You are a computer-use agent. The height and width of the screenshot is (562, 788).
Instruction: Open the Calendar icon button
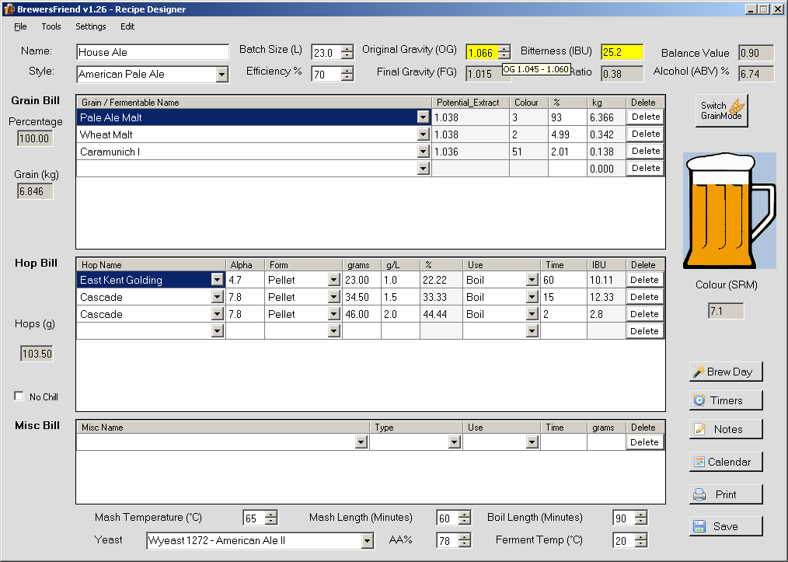click(699, 462)
